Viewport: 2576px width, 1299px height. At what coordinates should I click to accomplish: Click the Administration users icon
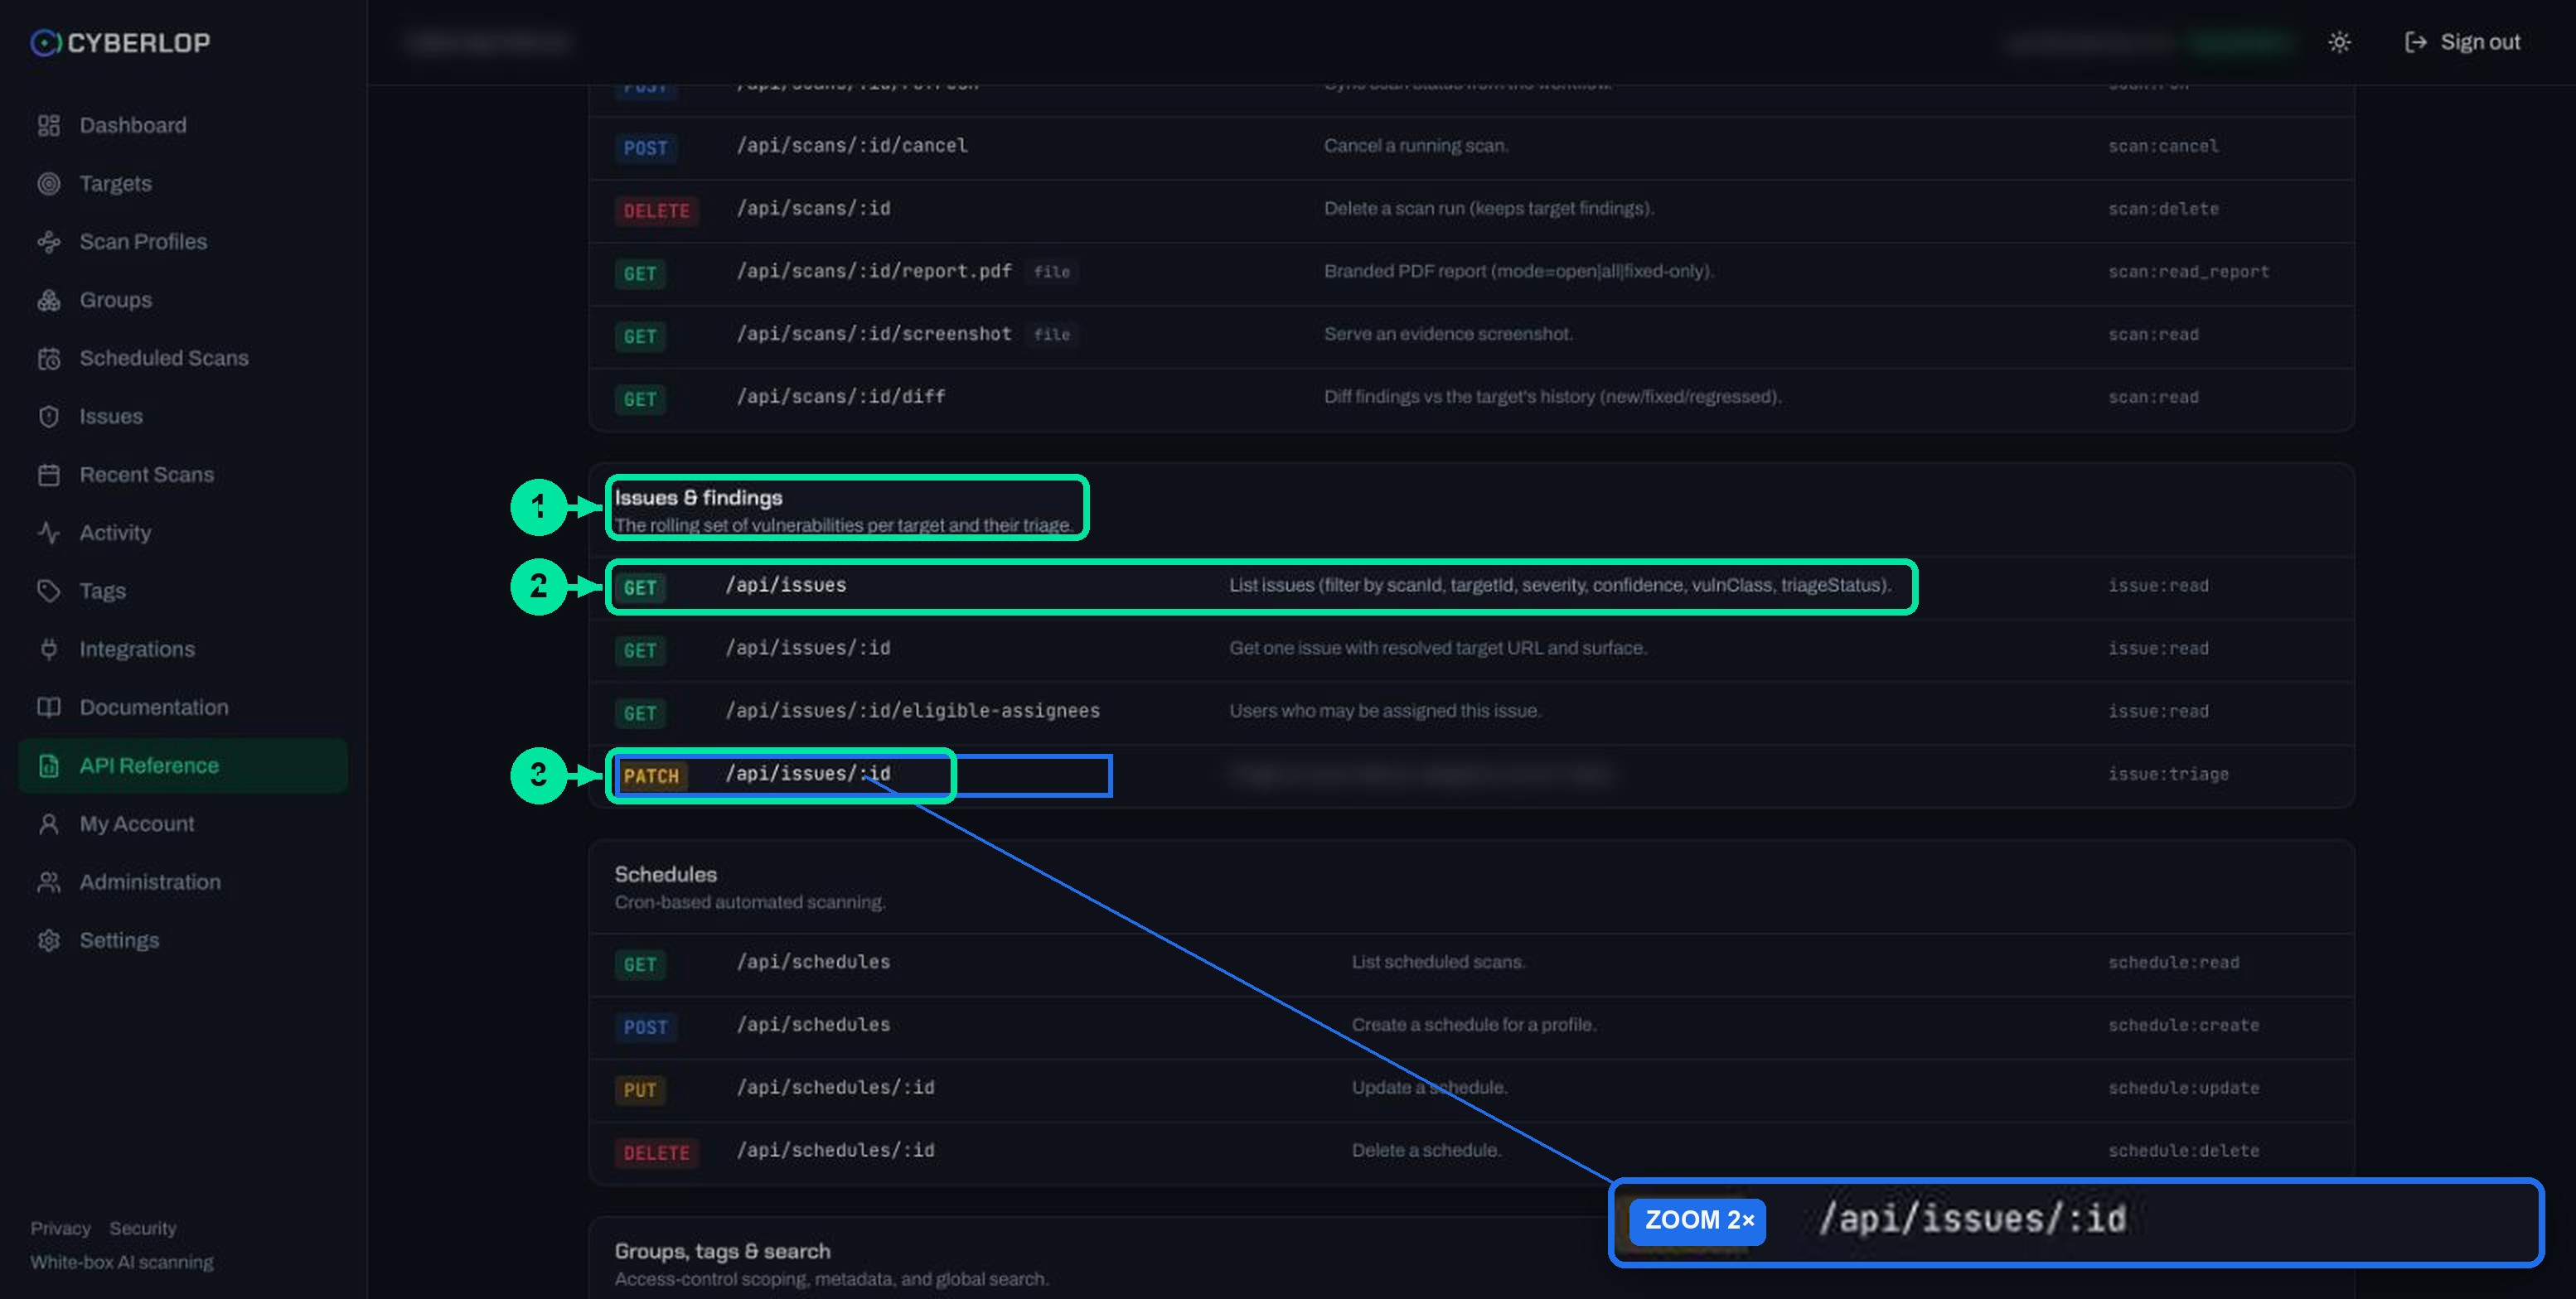(48, 882)
